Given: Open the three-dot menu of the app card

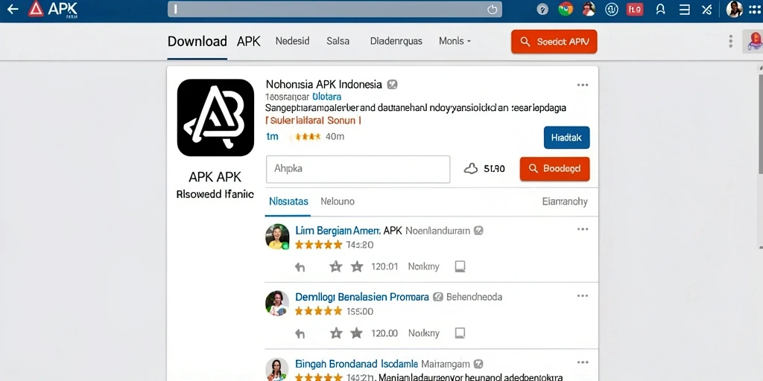Looking at the screenshot, I should pyautogui.click(x=583, y=85).
